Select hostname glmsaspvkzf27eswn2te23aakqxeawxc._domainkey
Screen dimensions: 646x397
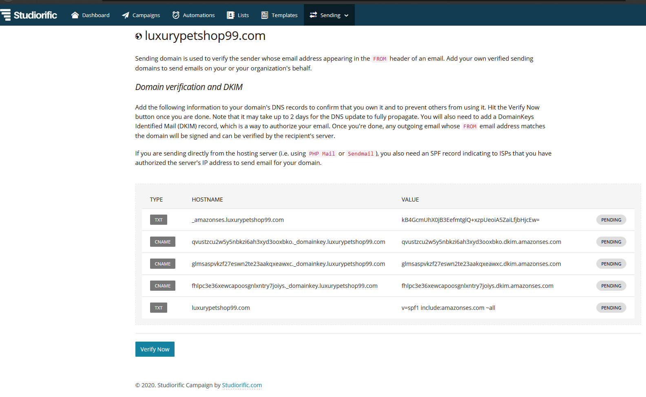click(x=288, y=264)
